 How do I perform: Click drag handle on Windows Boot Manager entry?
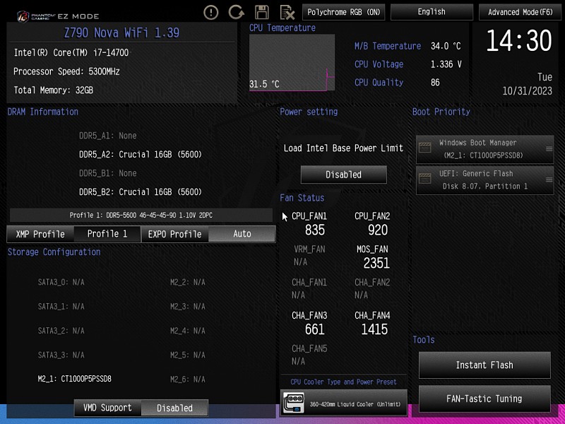[549, 148]
